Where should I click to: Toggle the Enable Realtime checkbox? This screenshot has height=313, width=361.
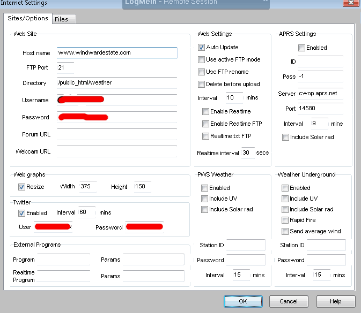pos(206,112)
